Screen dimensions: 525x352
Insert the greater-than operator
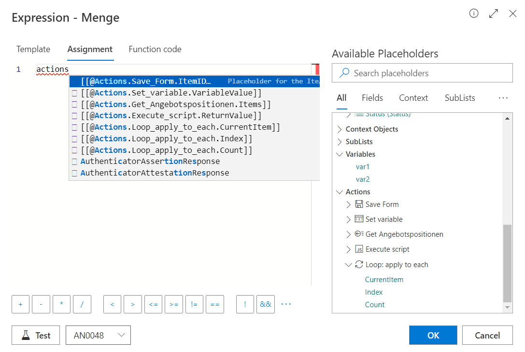coord(133,304)
